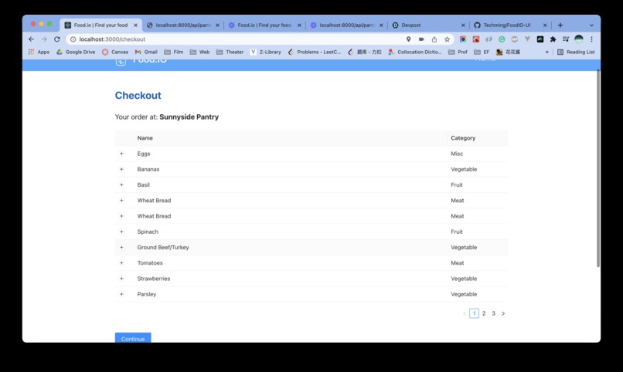This screenshot has height=372, width=623.
Task: Click the location pin icon in address bar
Action: [x=408, y=39]
